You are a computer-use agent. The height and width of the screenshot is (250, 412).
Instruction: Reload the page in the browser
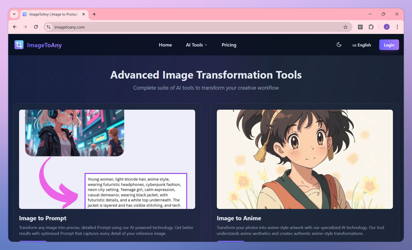[36, 27]
